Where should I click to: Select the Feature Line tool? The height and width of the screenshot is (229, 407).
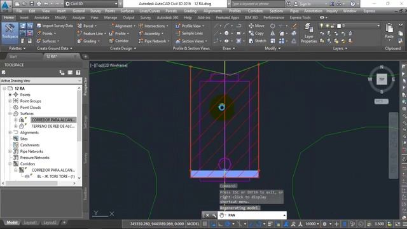click(92, 34)
